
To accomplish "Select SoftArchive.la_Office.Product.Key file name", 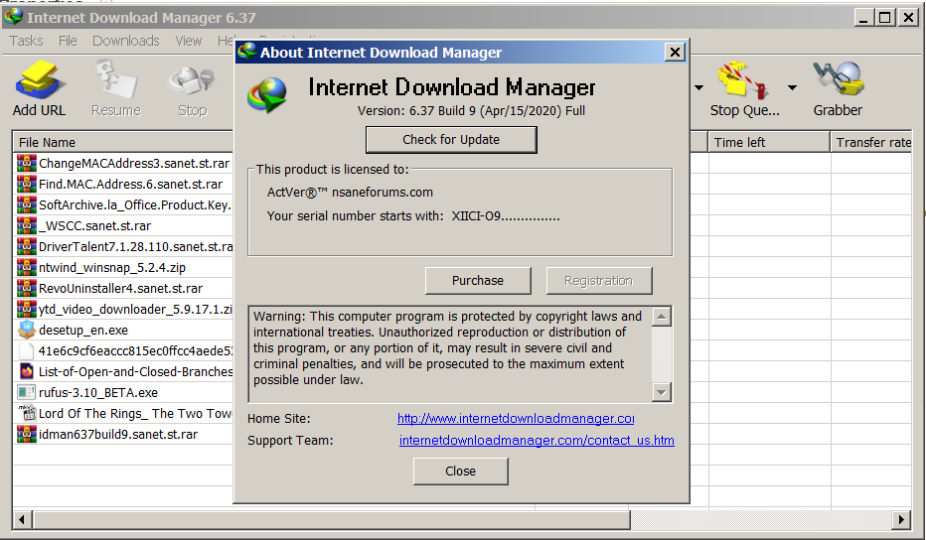I will click(x=135, y=205).
